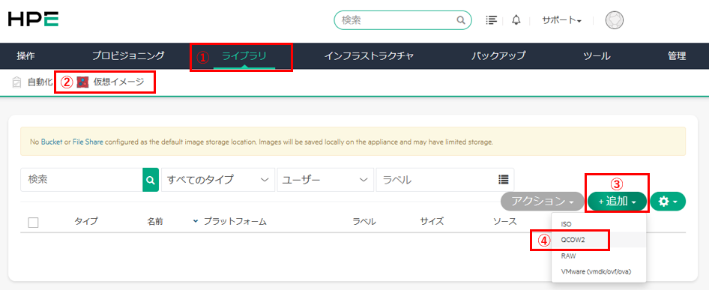Open the activity list icon in header
The height and width of the screenshot is (290, 709).
pyautogui.click(x=491, y=20)
